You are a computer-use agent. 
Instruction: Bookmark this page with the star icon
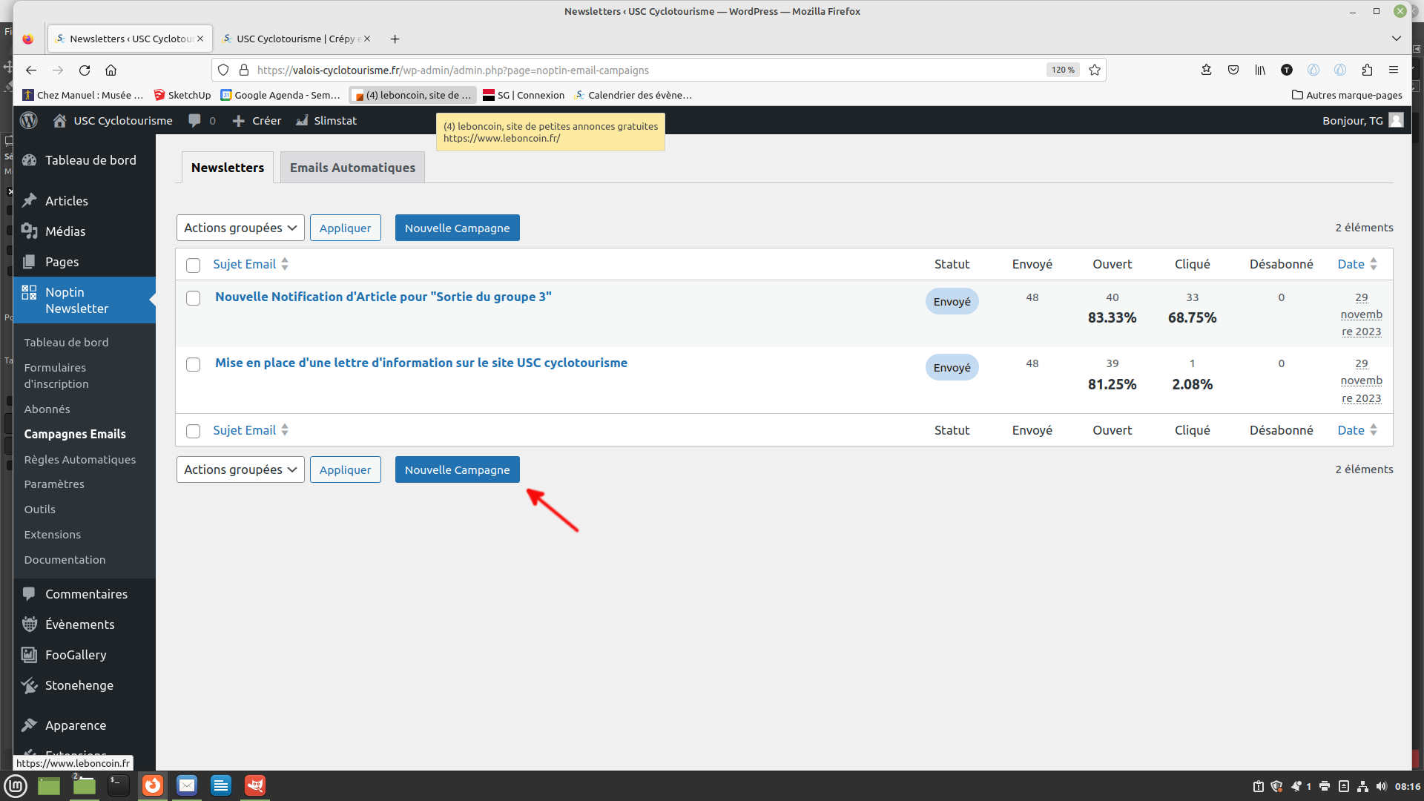(1095, 70)
